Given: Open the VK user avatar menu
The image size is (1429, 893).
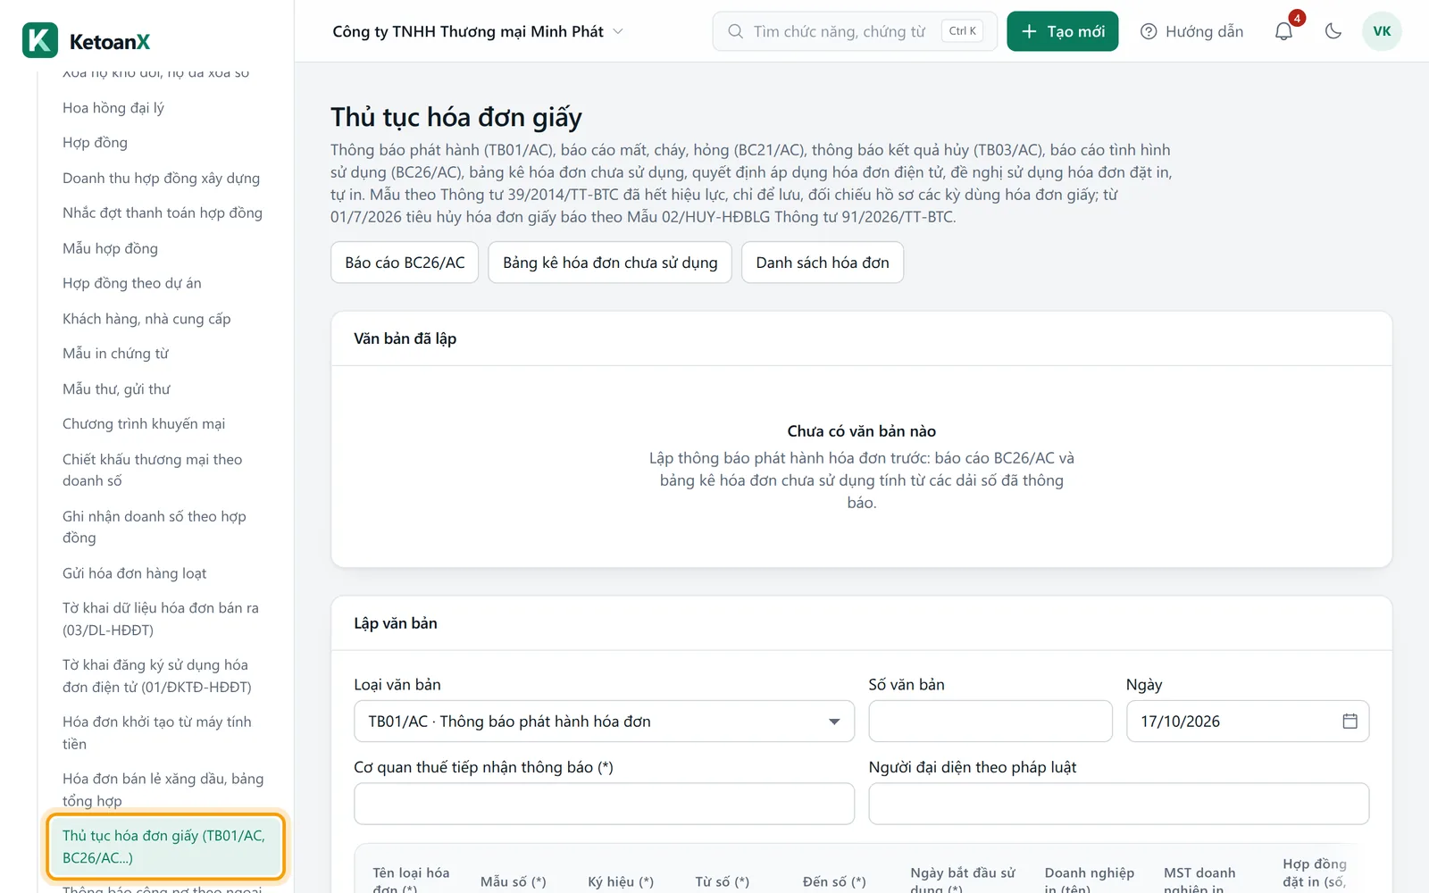Looking at the screenshot, I should point(1382,31).
